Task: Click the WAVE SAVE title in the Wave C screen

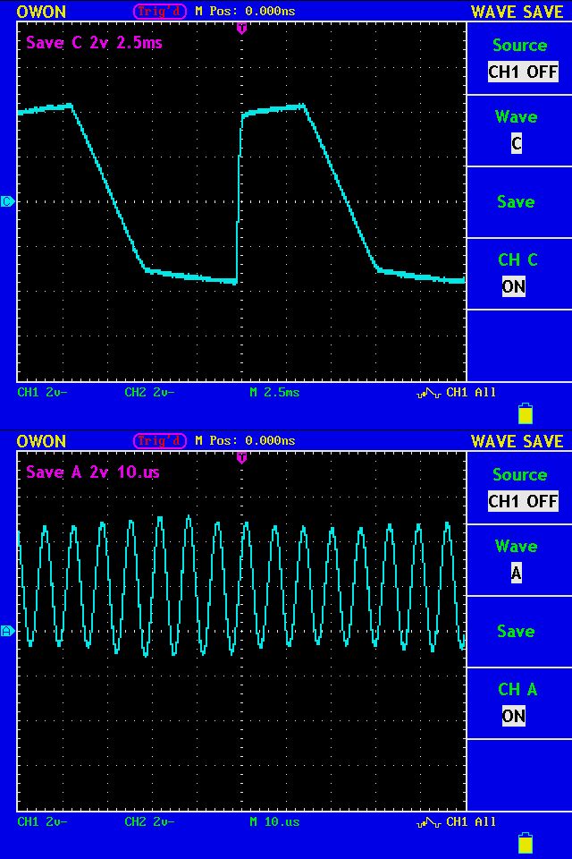Action: coord(517,12)
